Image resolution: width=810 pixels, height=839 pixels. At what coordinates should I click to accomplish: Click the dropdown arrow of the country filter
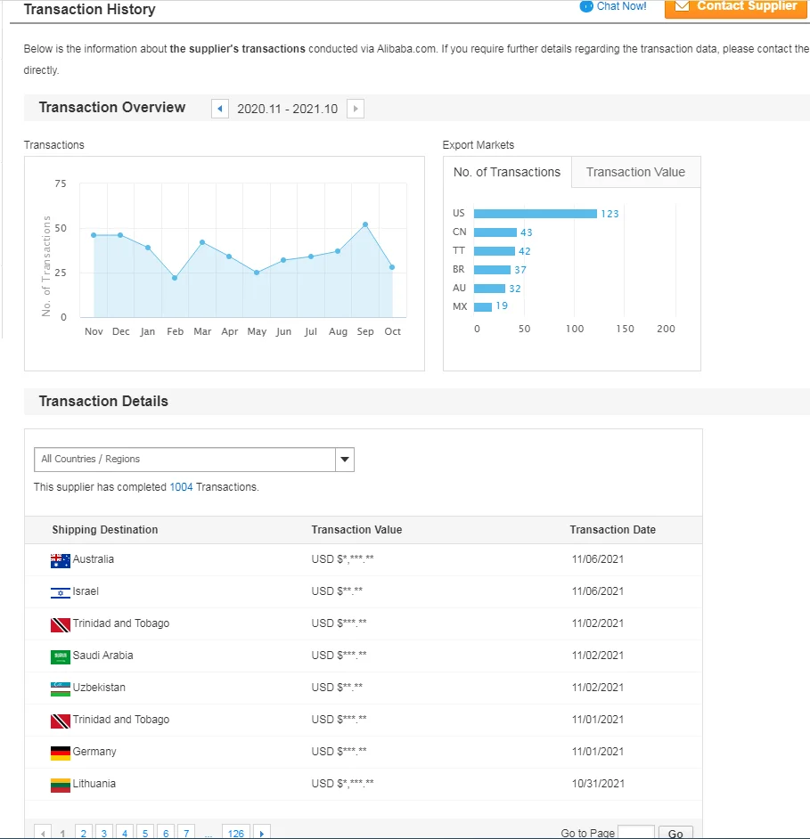345,460
